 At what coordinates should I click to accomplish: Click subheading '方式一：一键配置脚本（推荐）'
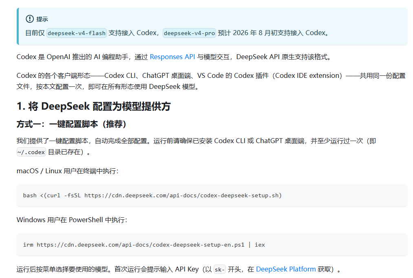(x=71, y=124)
